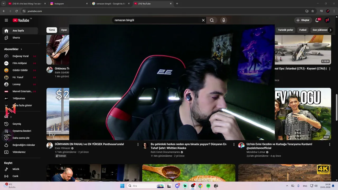338x190 pixels.
Task: Open the YouTube account avatar menu
Action: click(x=327, y=20)
